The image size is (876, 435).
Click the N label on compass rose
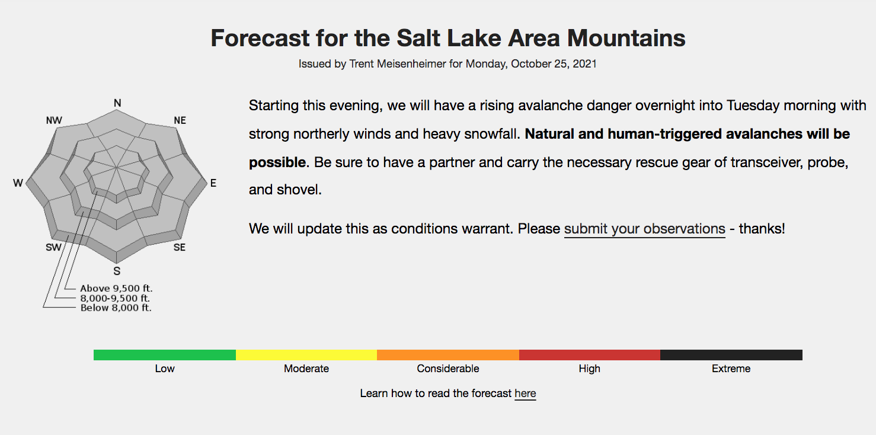117,103
